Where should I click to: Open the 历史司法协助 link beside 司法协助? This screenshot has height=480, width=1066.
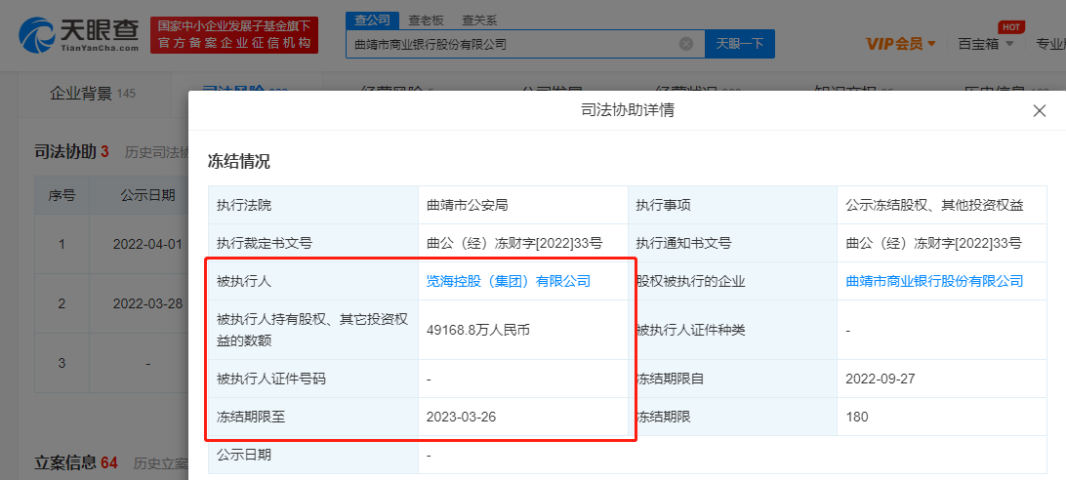(156, 152)
